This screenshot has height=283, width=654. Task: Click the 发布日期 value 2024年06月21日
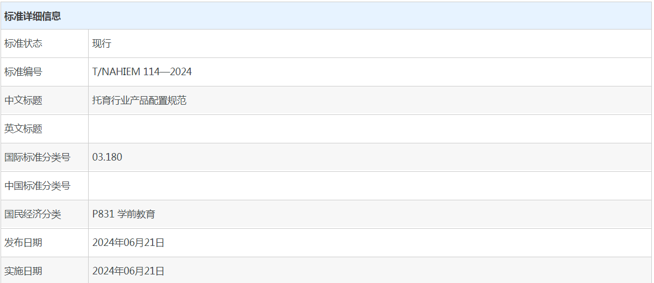click(128, 243)
